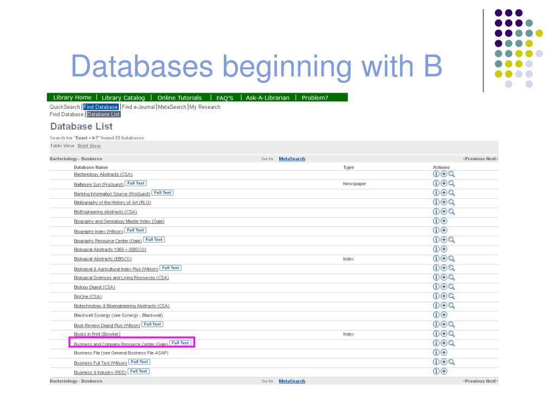Click Full Text badge beside Banking Information Source
Image resolution: width=555 pixels, height=416 pixels.
163,192
